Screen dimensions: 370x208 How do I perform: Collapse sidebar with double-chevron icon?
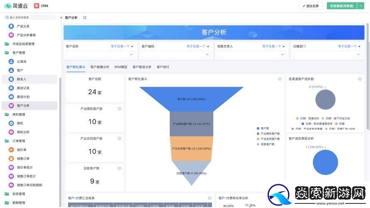click(62, 18)
